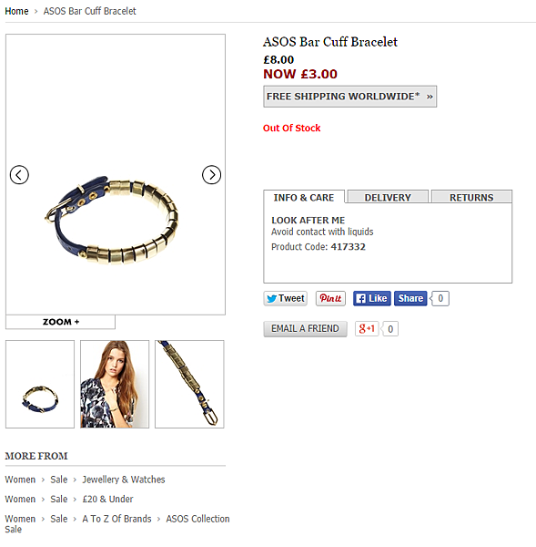Screen dimensions: 536x547
Task: Select the bracelet buckle close-up thumbnail
Action: click(189, 384)
